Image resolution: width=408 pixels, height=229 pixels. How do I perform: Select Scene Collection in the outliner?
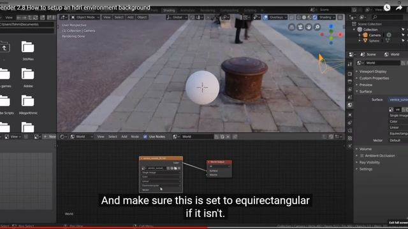370,24
